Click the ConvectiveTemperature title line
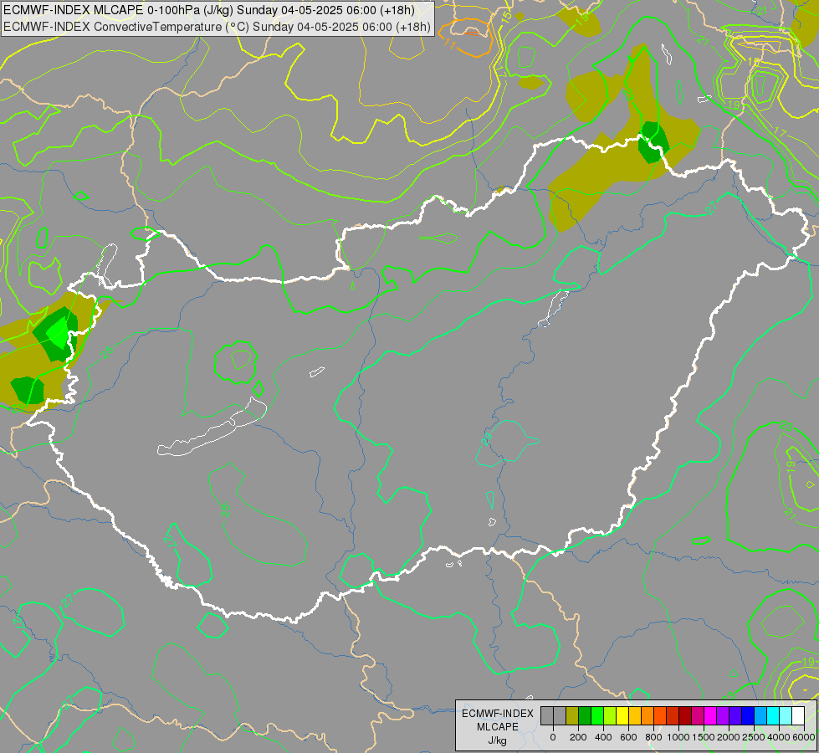 [x=217, y=26]
